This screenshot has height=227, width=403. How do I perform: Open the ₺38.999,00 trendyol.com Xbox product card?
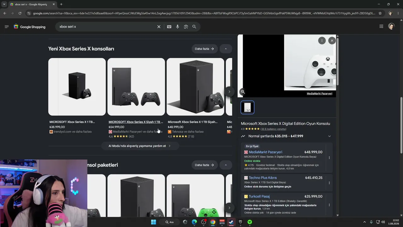[77, 96]
